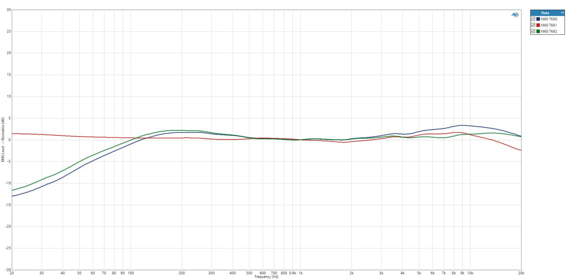Click the green M60 TK62 color swatch
The image size is (566, 279).
tap(538, 31)
